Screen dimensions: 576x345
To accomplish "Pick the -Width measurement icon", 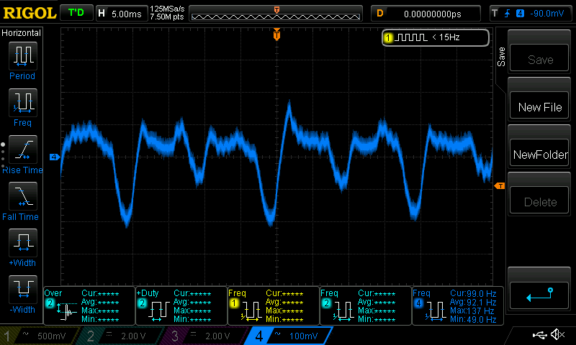I will click(x=23, y=289).
